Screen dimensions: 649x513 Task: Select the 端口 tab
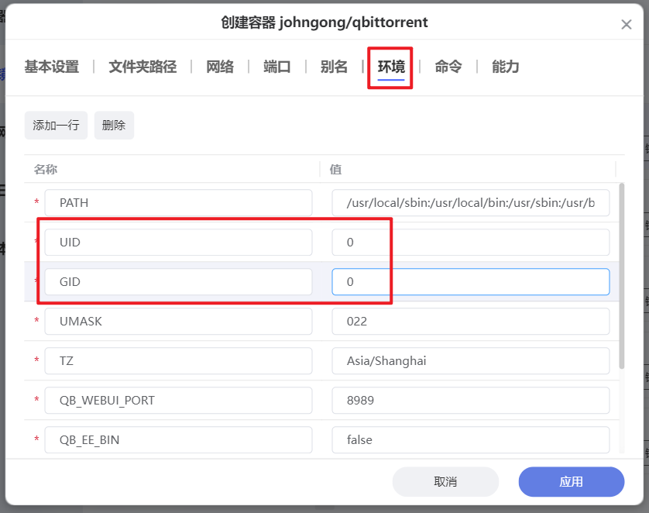(x=277, y=67)
